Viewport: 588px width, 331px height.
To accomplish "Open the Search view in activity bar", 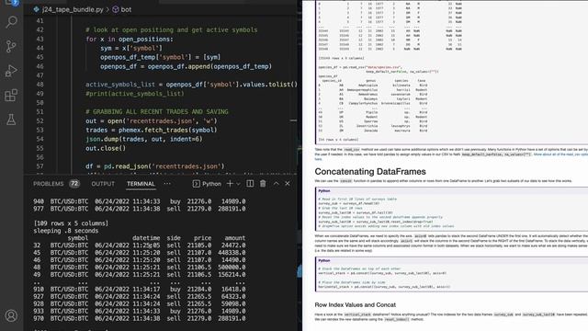I will click(11, 22).
